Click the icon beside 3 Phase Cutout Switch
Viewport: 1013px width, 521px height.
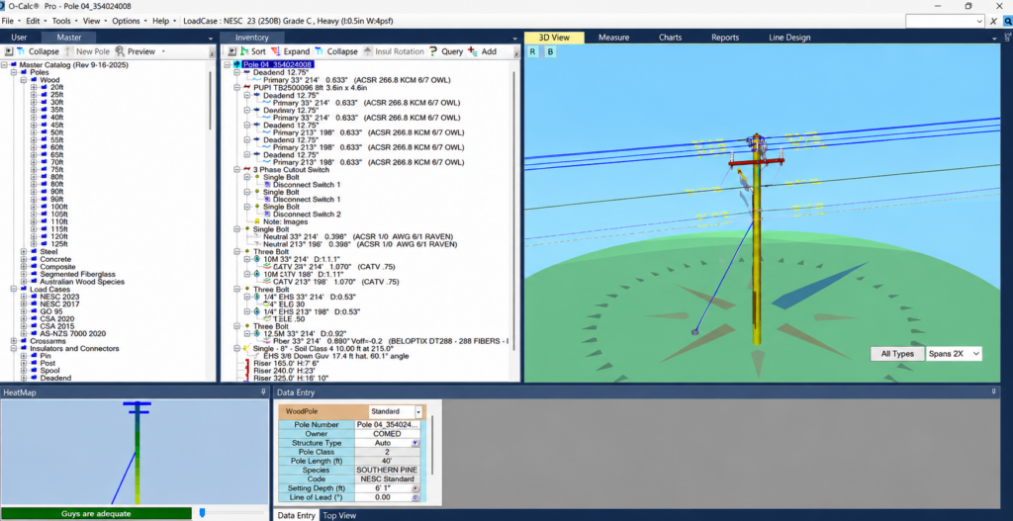coord(246,170)
